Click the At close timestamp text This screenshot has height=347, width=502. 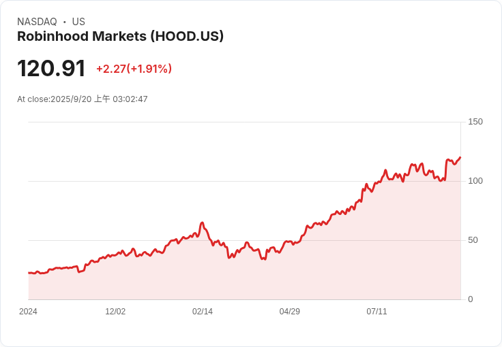pyautogui.click(x=83, y=99)
